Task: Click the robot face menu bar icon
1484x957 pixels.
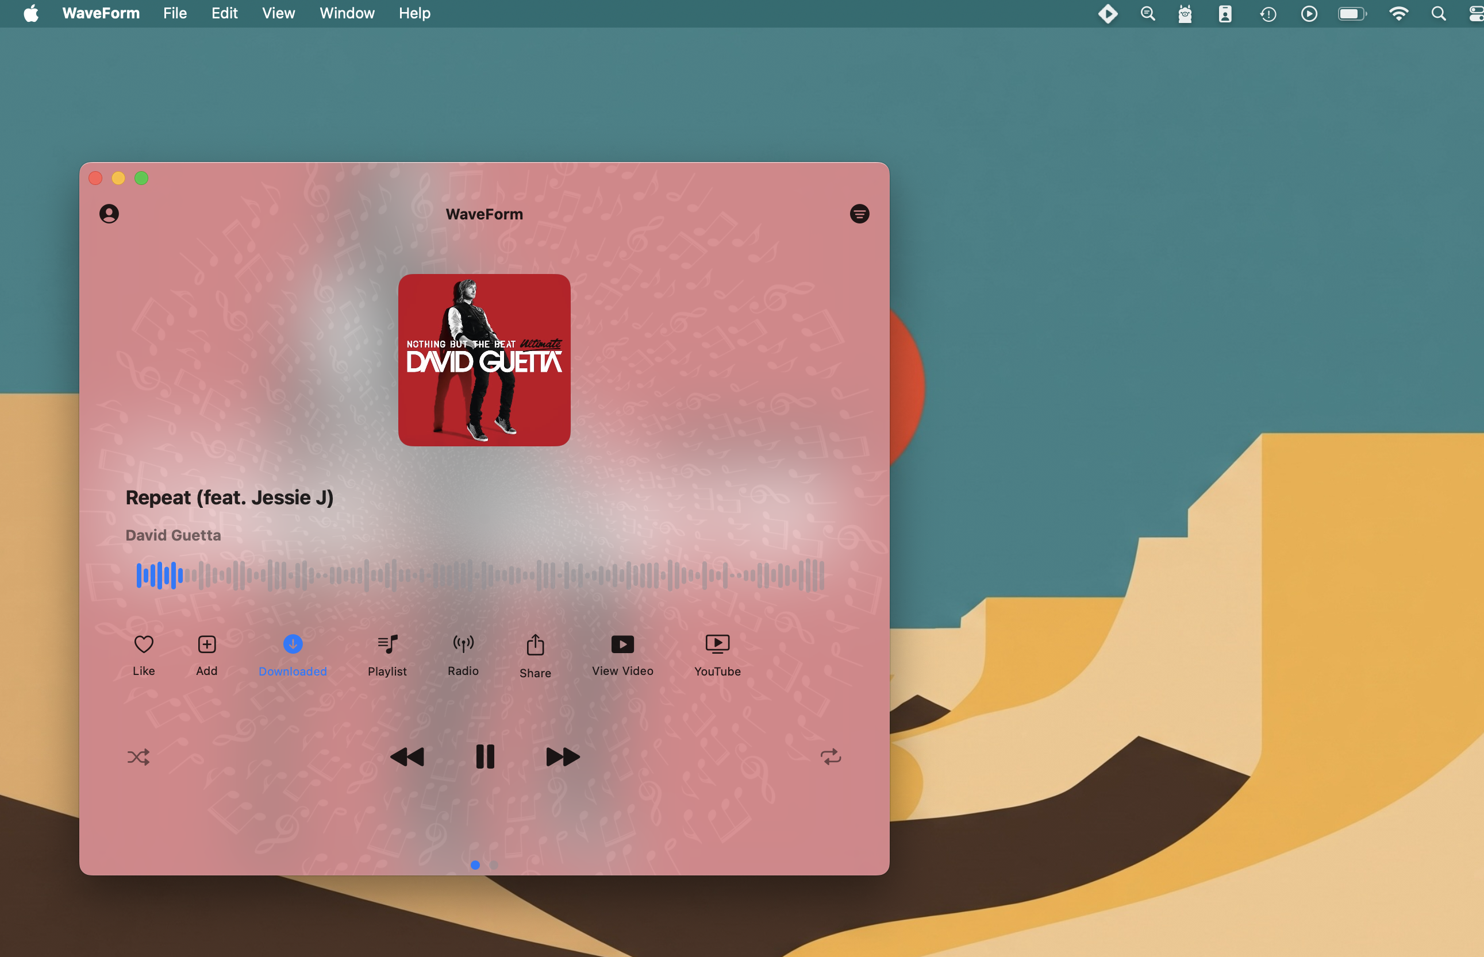Action: click(x=1185, y=13)
